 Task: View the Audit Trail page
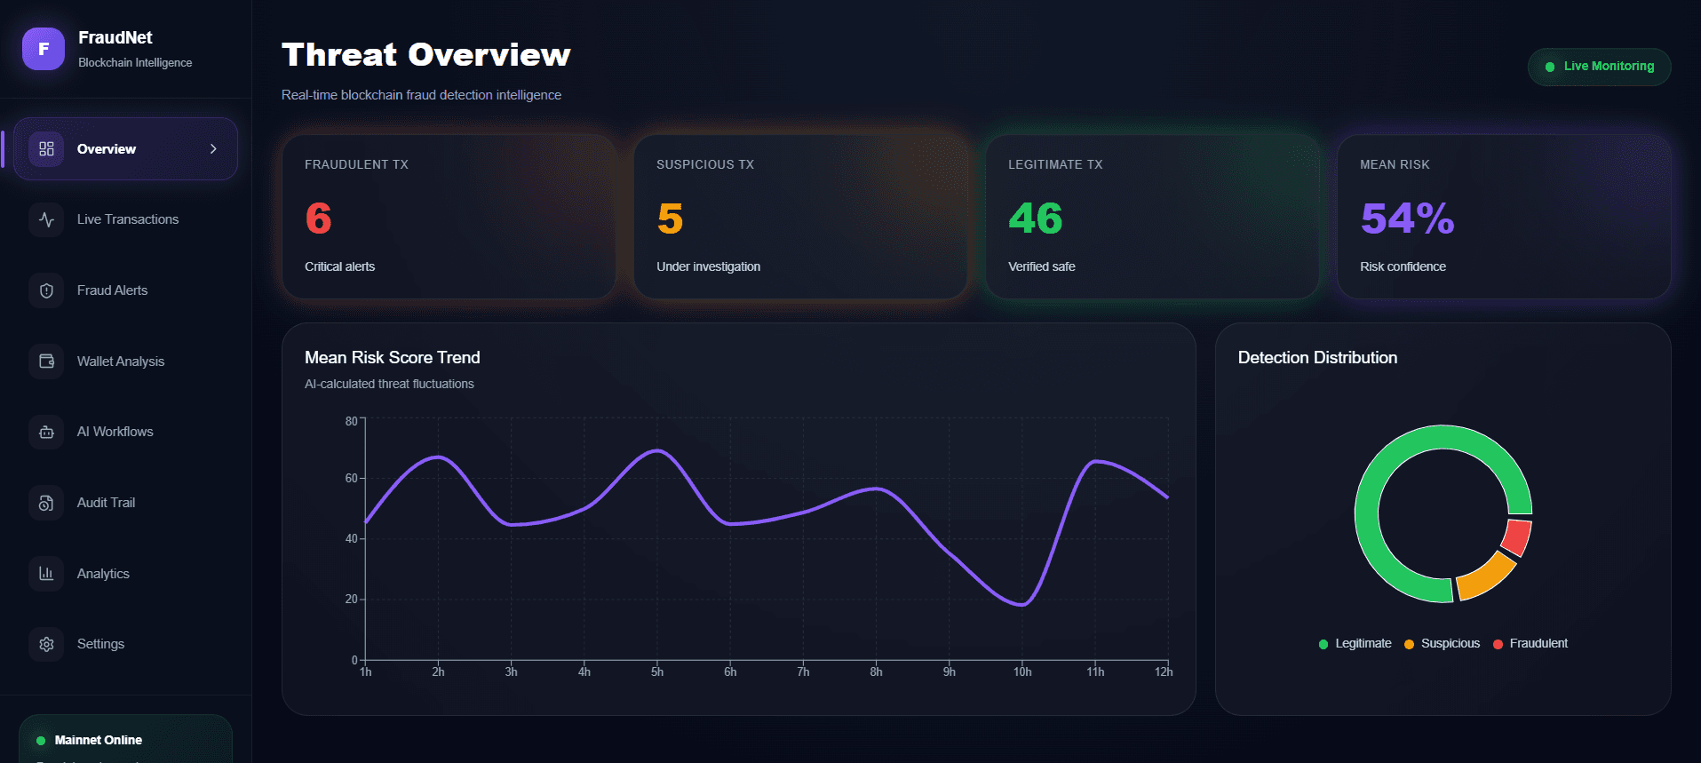point(125,503)
